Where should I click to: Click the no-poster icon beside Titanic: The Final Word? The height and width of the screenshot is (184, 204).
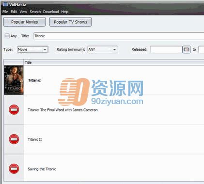(14, 110)
